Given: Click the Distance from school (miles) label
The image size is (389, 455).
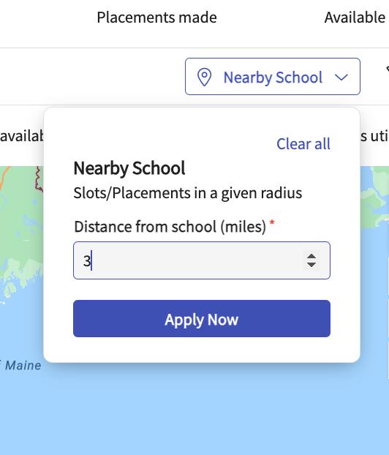Looking at the screenshot, I should point(170,227).
